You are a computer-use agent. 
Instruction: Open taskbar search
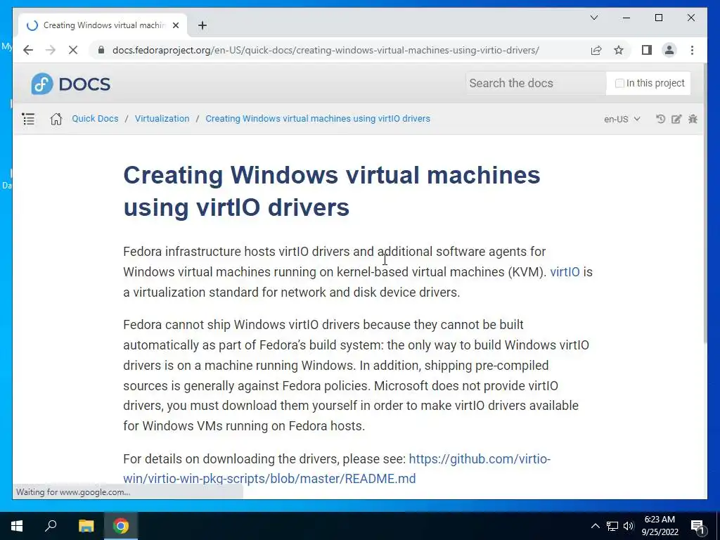(51, 526)
